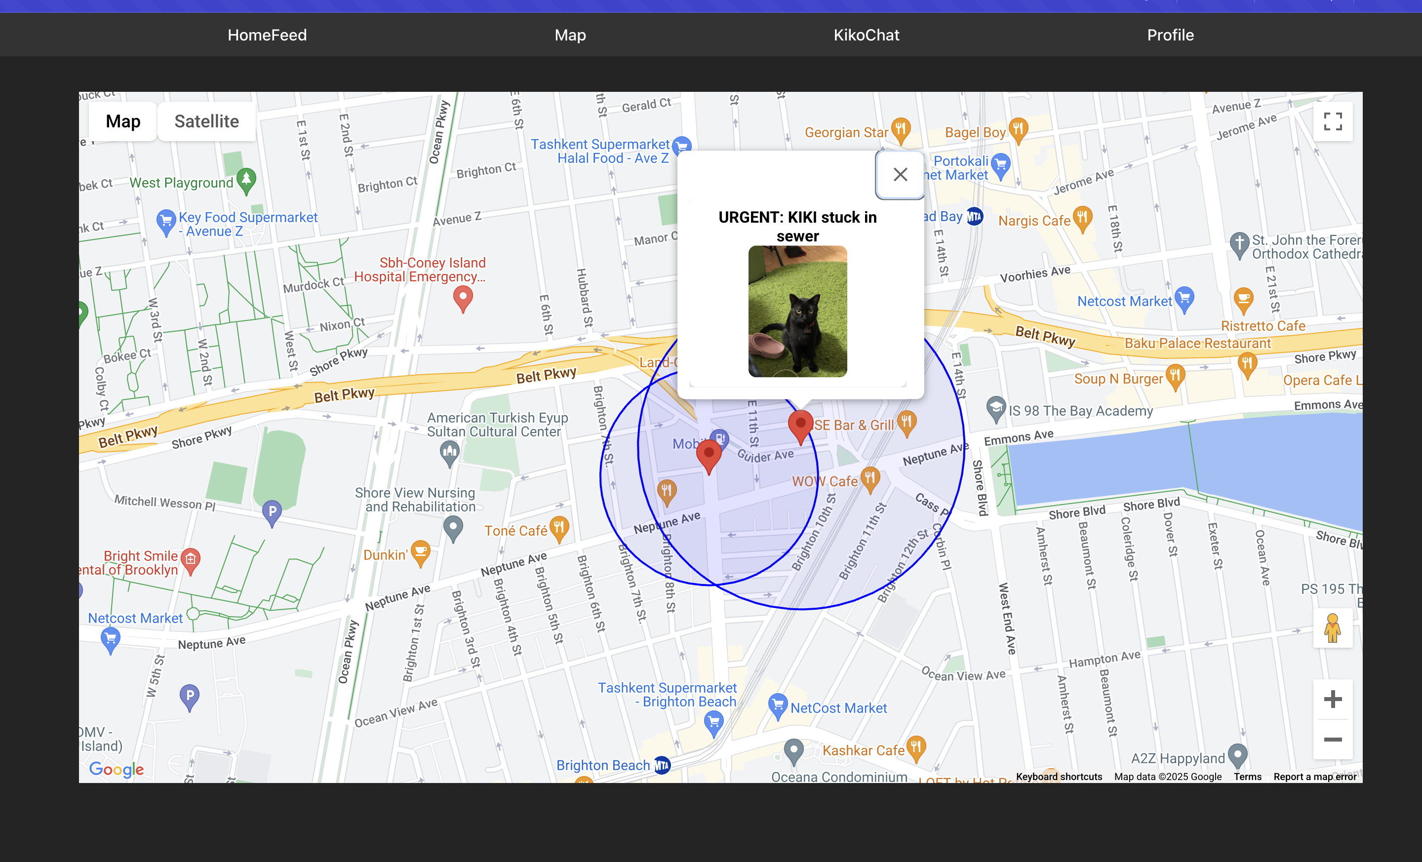This screenshot has height=862, width=1422.
Task: Click the red marker near Guider Ave
Action: click(709, 455)
